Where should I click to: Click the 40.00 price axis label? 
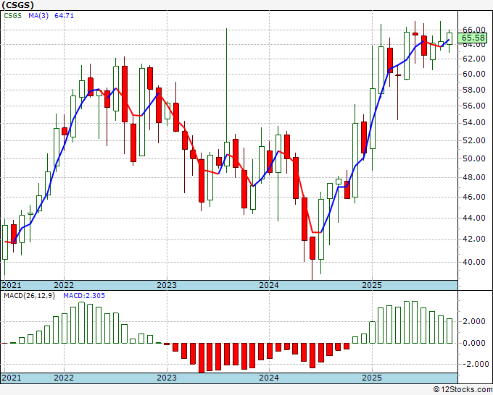474,262
